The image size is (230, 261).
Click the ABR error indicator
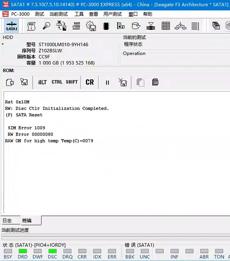tap(204, 251)
